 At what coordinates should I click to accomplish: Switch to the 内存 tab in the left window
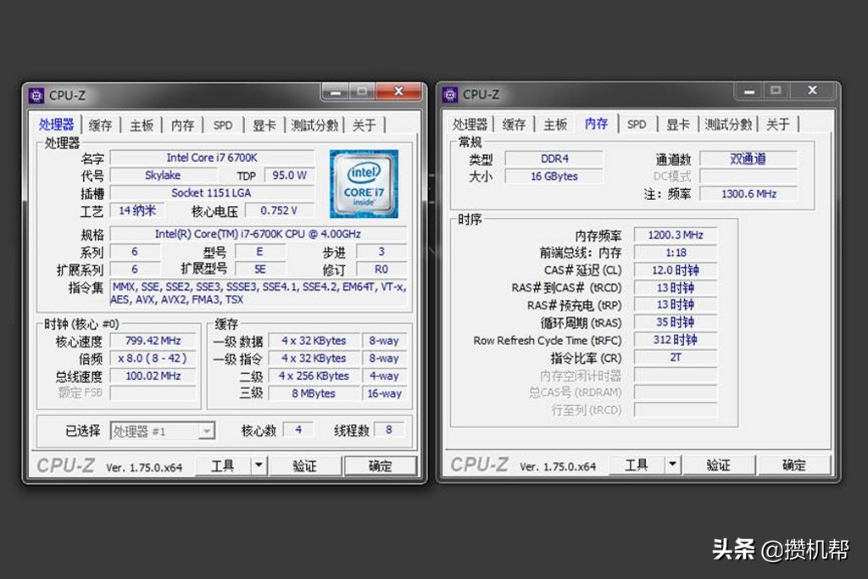182,125
